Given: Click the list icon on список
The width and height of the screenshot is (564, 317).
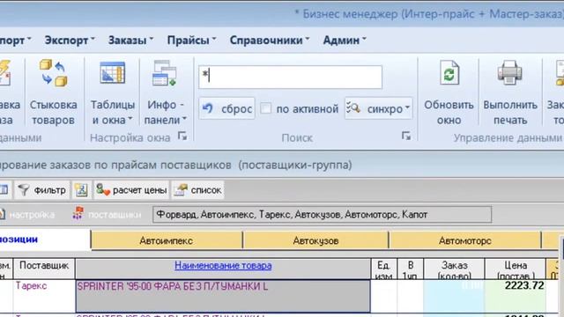Looking at the screenshot, I should (x=181, y=190).
